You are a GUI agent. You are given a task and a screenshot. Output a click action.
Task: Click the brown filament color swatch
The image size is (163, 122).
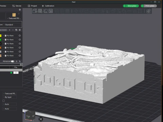pos(1,48)
